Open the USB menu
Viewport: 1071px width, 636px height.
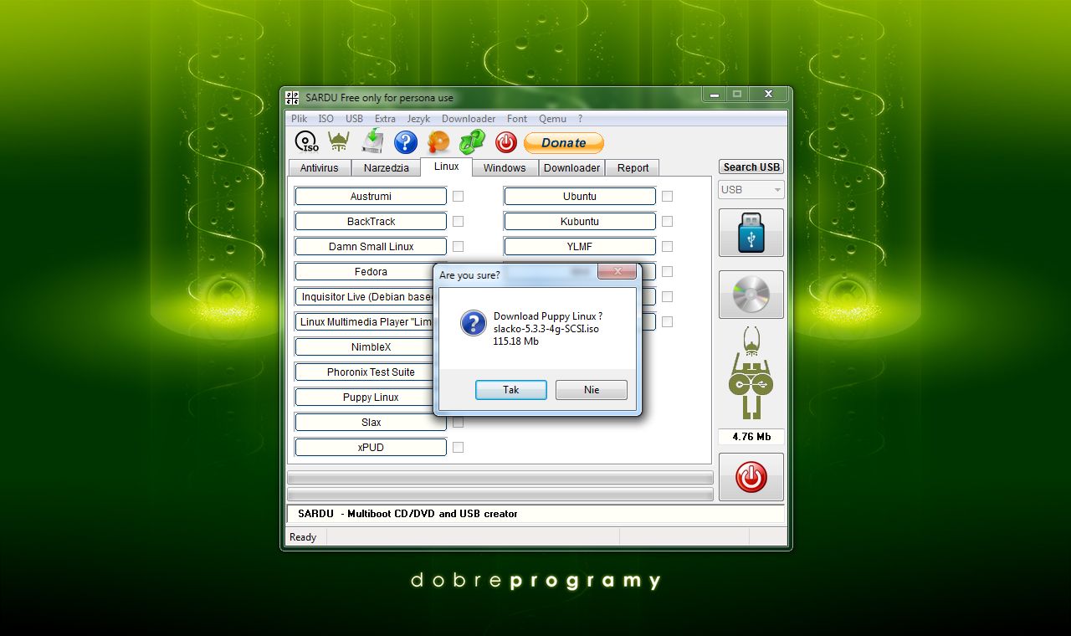coord(355,119)
